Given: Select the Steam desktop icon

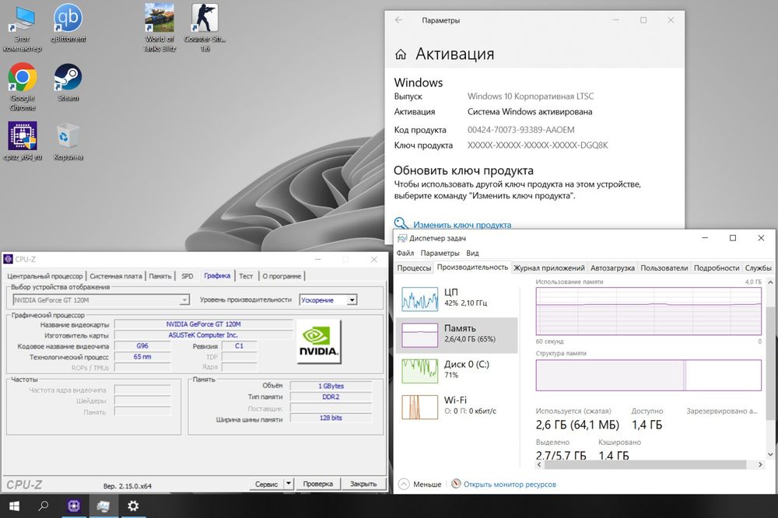Looking at the screenshot, I should (68, 82).
